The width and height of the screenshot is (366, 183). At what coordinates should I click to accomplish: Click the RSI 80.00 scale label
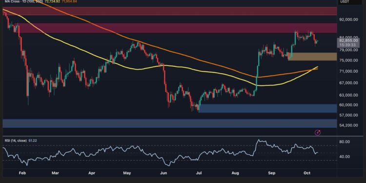pyautogui.click(x=345, y=142)
